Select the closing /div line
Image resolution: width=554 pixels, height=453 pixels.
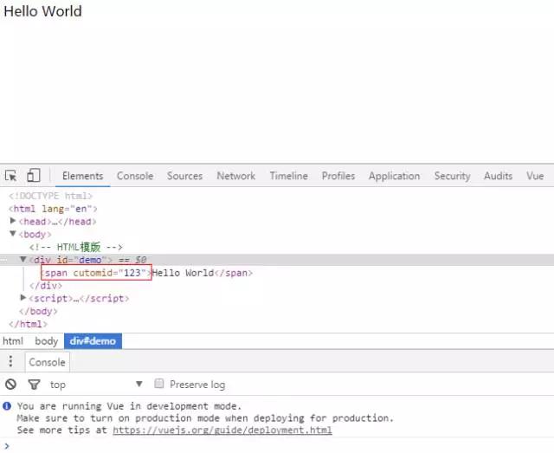(x=46, y=285)
